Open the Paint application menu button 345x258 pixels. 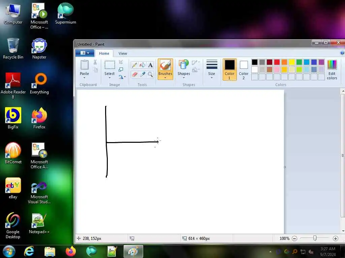pos(85,53)
